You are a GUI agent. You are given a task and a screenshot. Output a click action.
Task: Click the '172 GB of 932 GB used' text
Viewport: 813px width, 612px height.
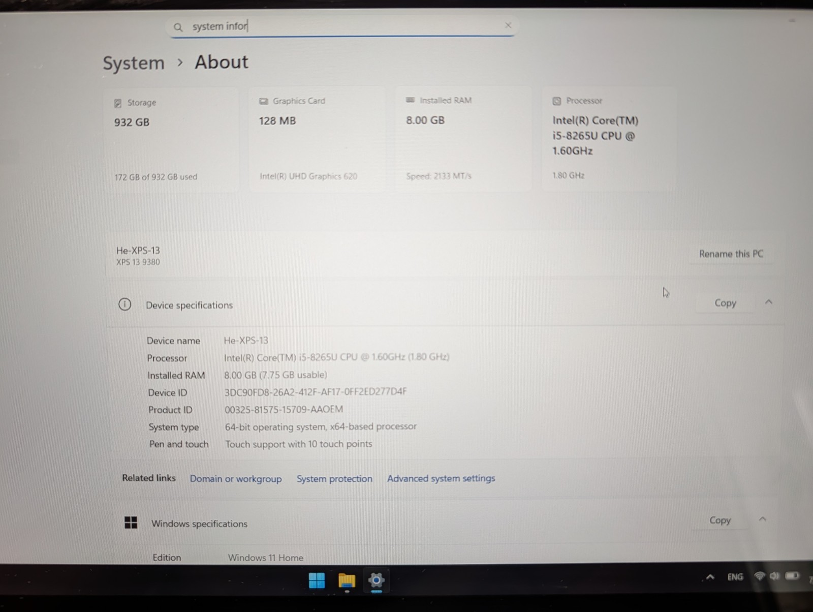[x=156, y=177]
